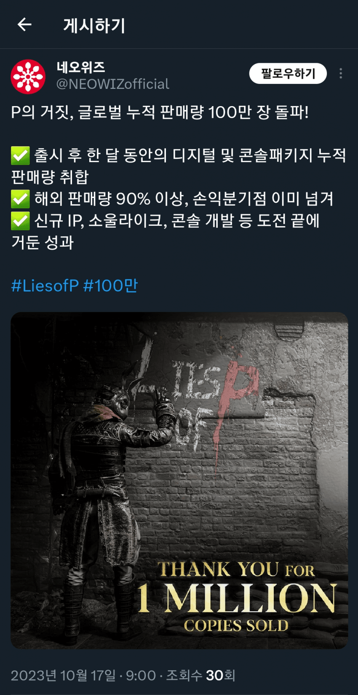Click the green checkmark beside 출시 후

[20, 155]
